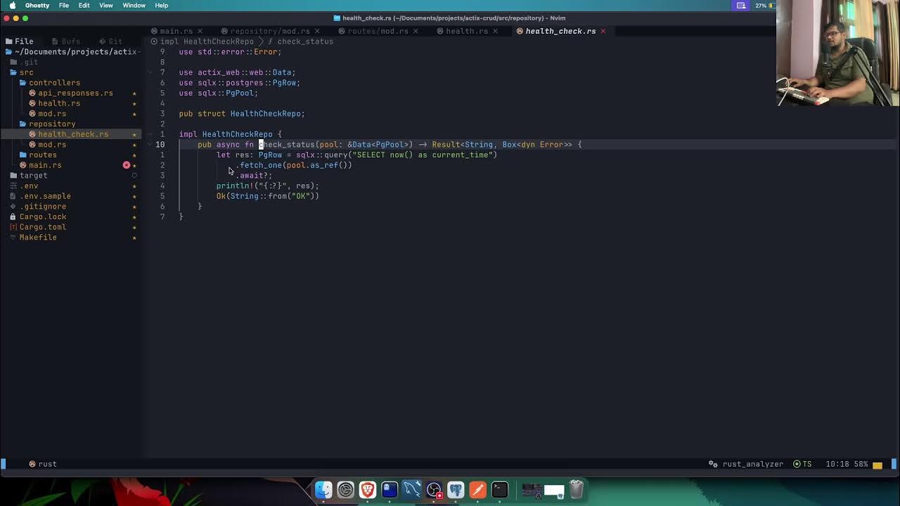Switch to the main.rs tab
Image resolution: width=900 pixels, height=506 pixels.
176,31
